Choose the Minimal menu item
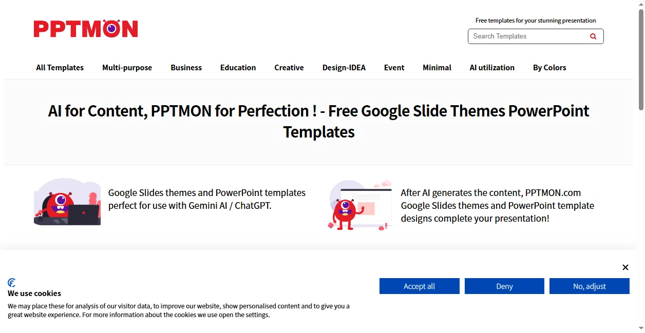 (x=437, y=68)
